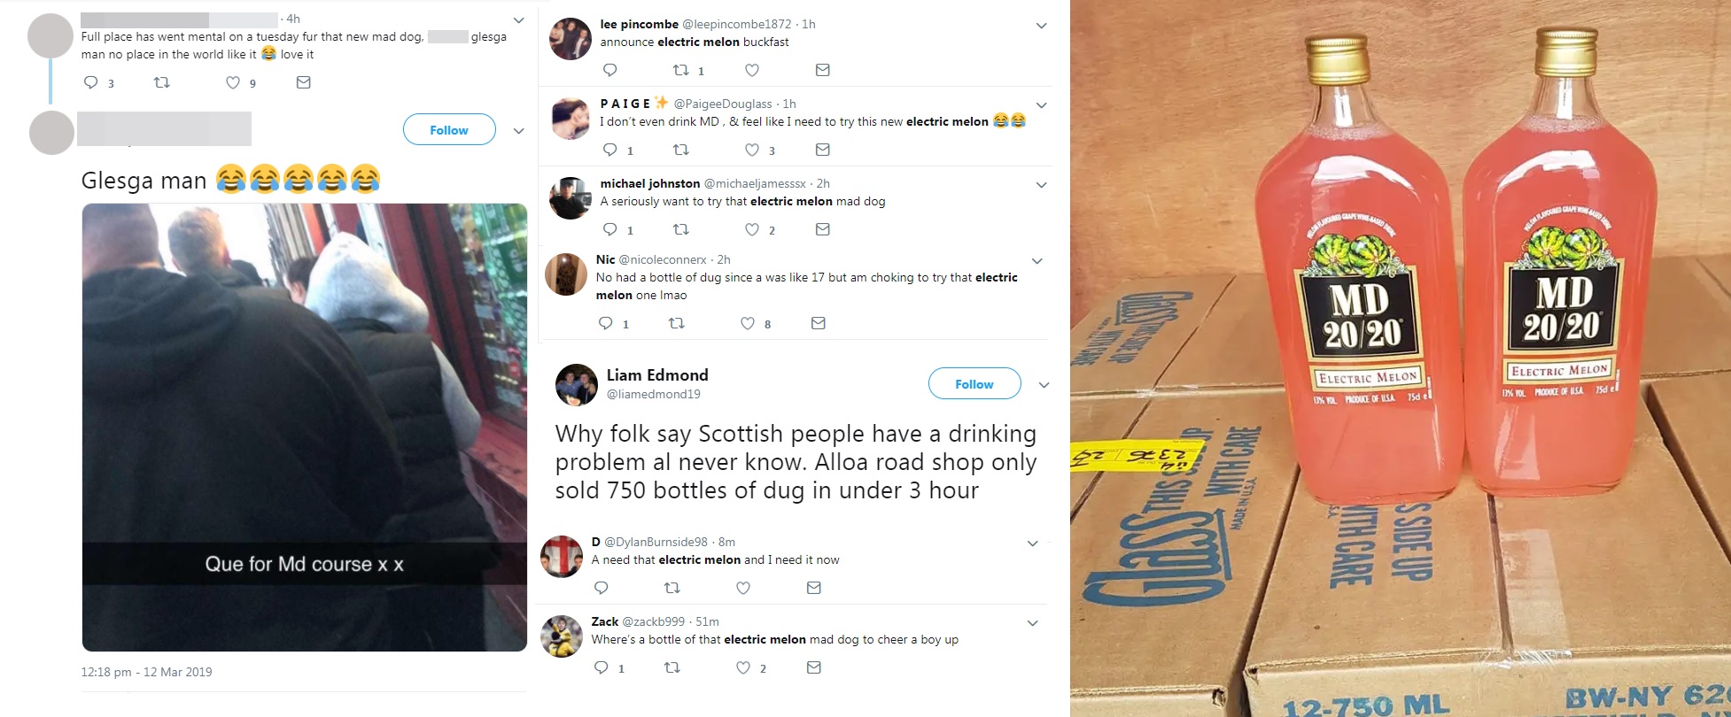Send michael johnston's tweet via direct message
Screen dimensions: 1731x717
(822, 229)
